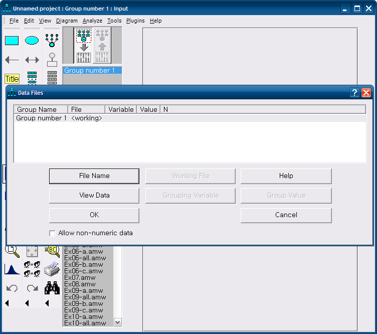
Task: Click the redo curved arrow icon
Action: 32,288
